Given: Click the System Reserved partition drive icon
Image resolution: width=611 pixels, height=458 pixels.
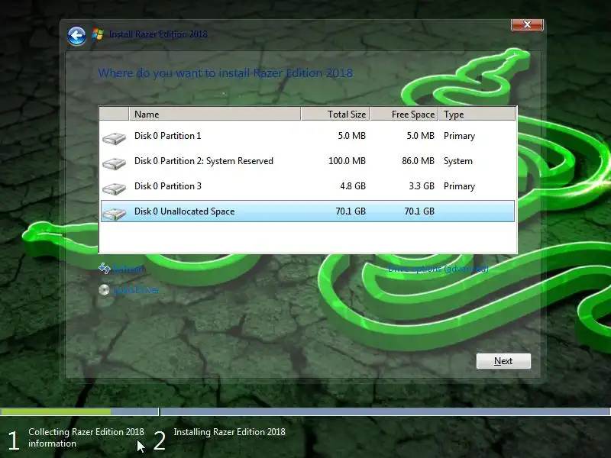Looking at the screenshot, I should point(114,163).
